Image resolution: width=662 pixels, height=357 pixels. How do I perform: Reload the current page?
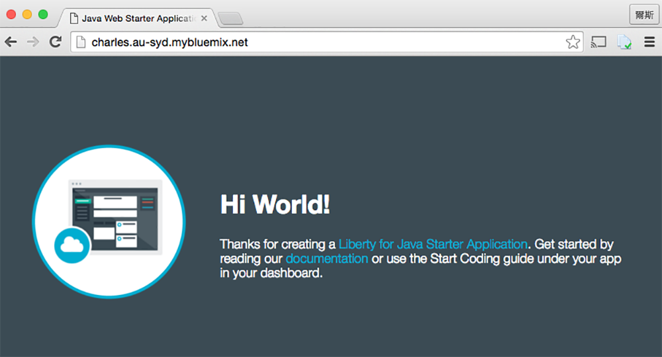coord(55,42)
